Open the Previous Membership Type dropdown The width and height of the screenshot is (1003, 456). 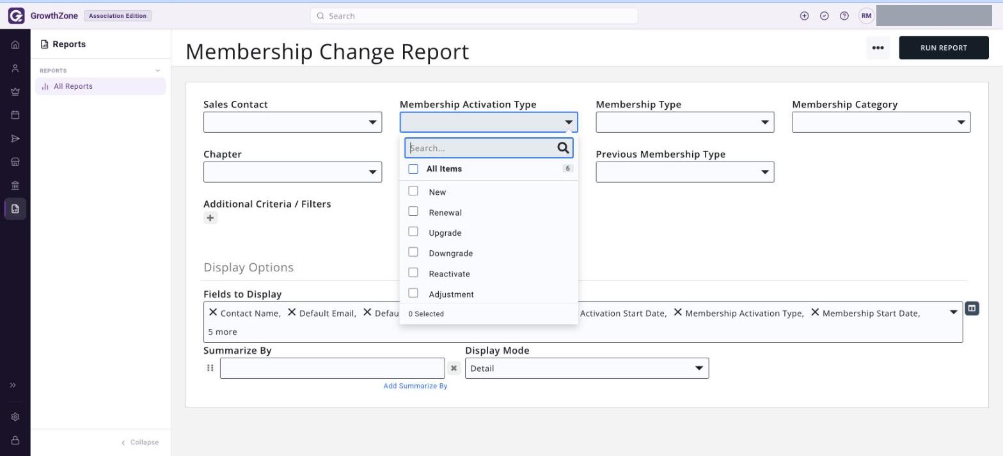[x=685, y=172]
